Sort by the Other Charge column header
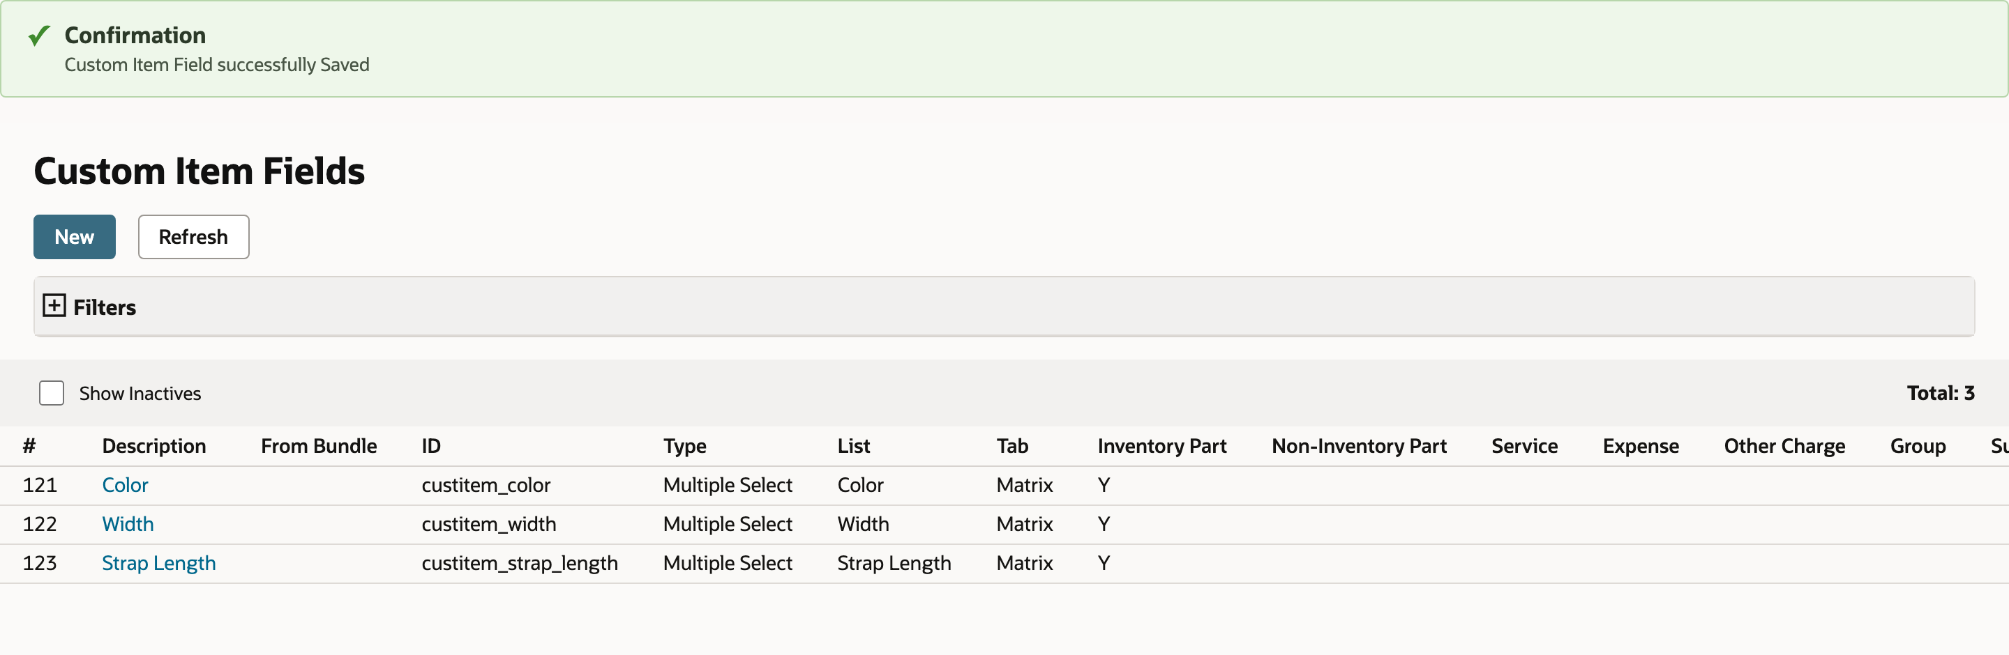This screenshot has height=655, width=2009. 1784,446
